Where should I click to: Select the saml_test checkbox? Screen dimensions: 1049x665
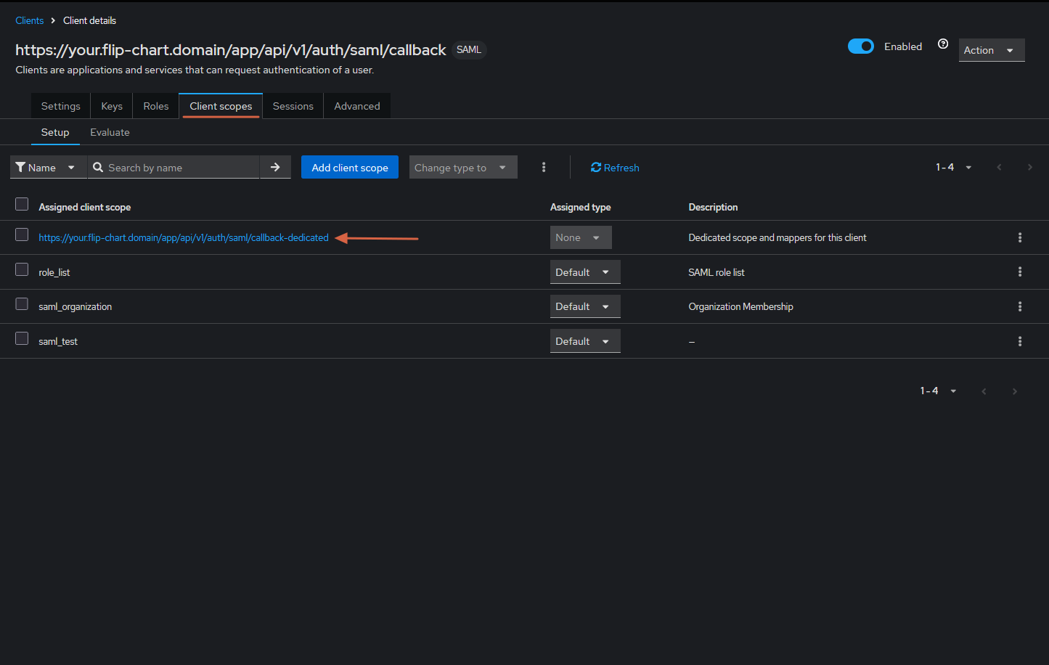[x=22, y=338]
